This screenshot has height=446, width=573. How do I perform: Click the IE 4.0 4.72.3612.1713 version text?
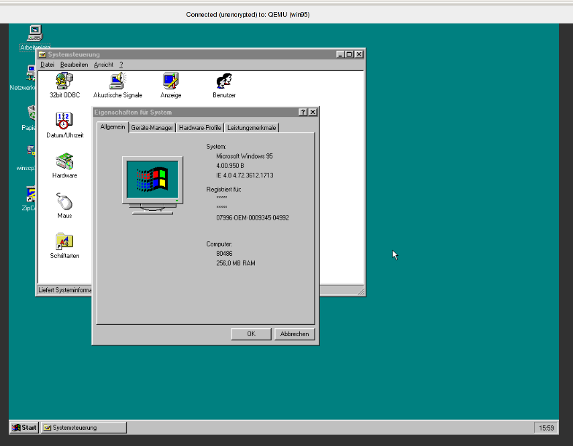245,175
